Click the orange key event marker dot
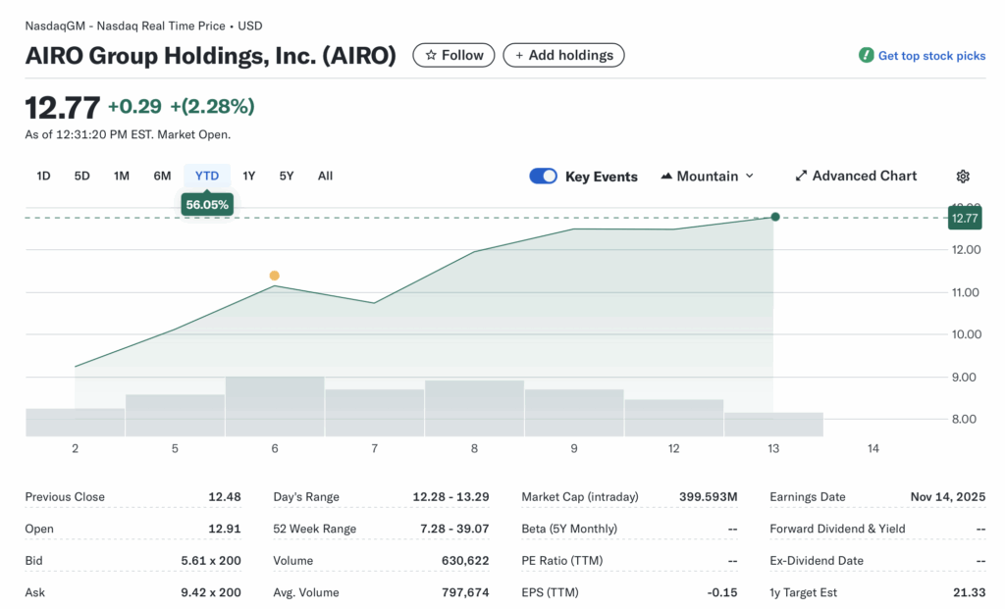The image size is (1005, 609). (275, 276)
